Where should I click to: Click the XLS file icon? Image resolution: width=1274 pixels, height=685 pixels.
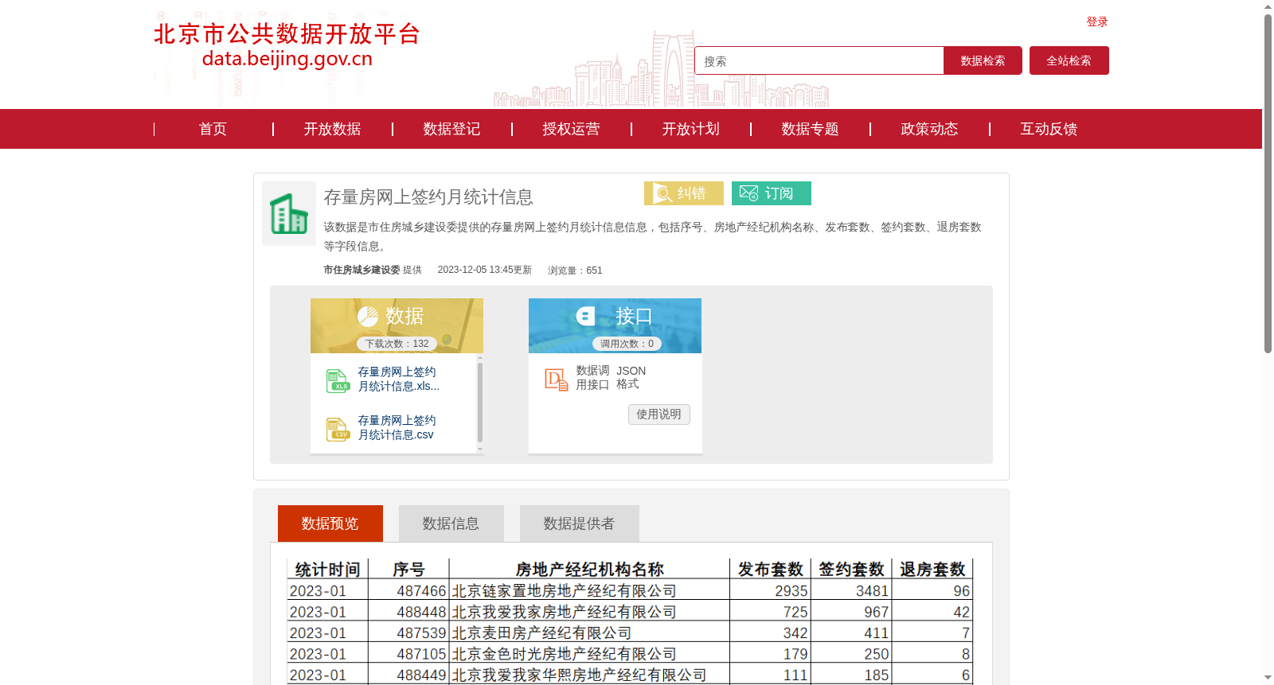click(x=338, y=380)
